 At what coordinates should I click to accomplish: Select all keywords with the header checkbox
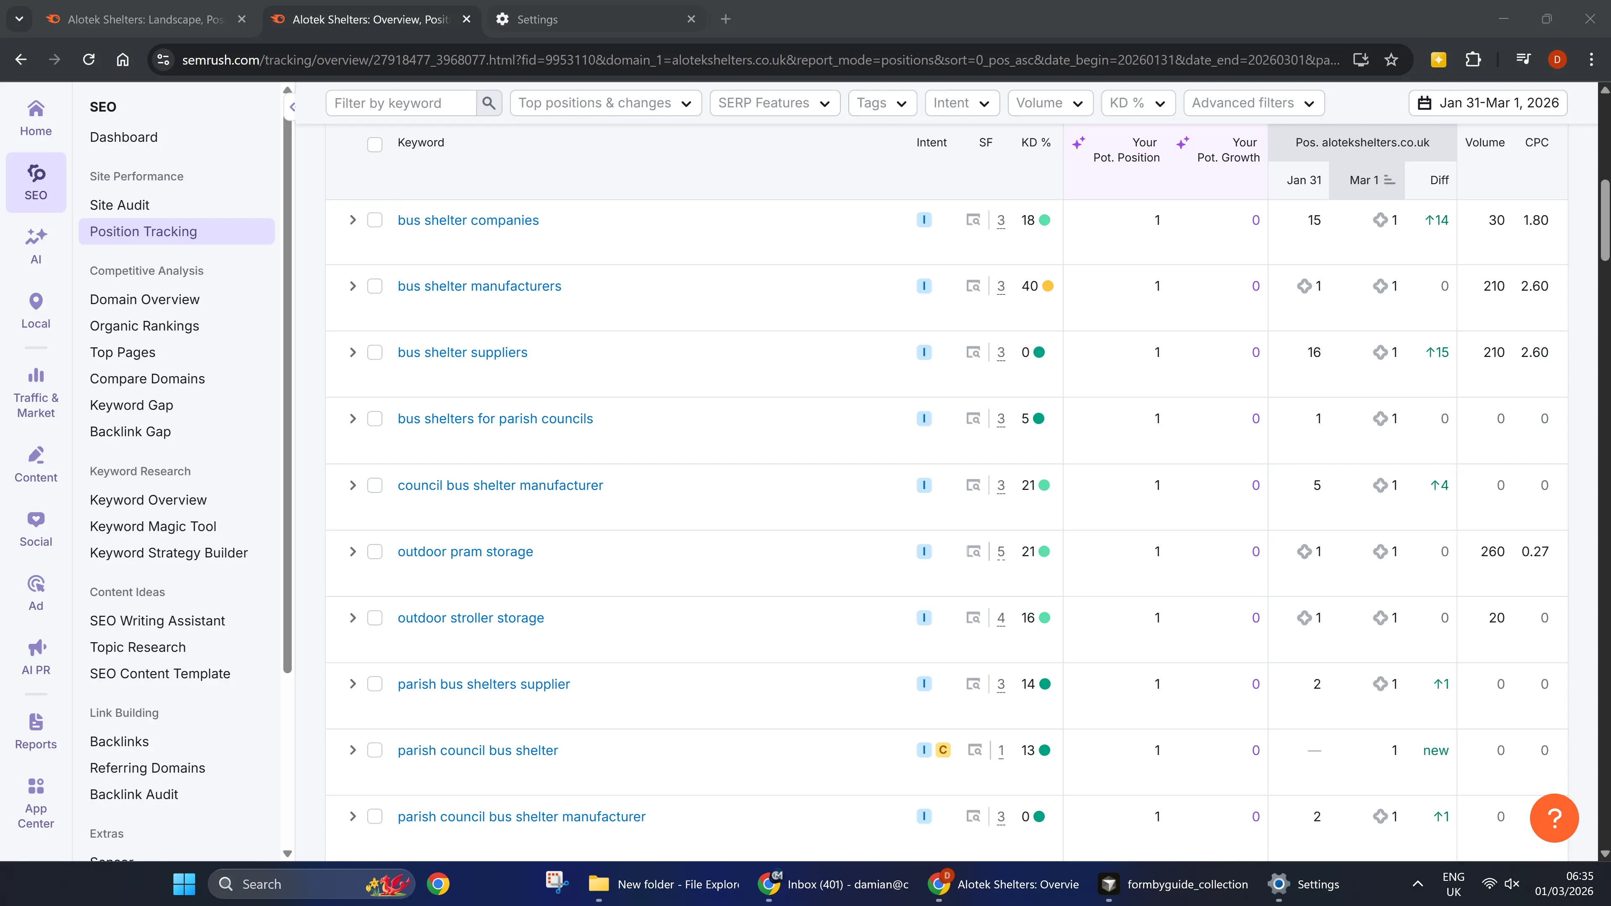[375, 144]
